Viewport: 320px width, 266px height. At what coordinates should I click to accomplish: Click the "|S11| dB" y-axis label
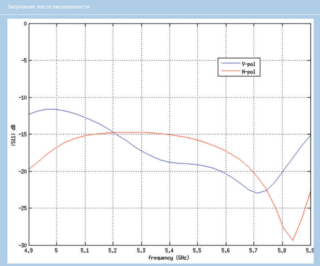pos(13,134)
